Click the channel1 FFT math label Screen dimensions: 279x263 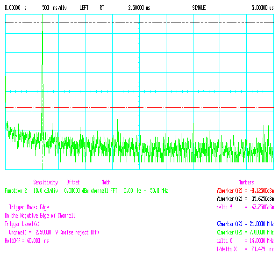pyautogui.click(x=104, y=191)
